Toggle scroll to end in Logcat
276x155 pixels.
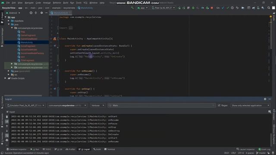point(7,121)
